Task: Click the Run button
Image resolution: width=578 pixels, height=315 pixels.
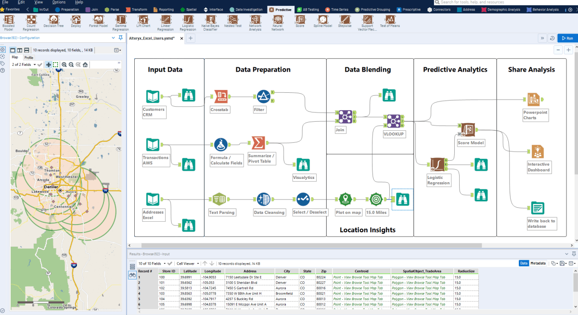Action: click(x=567, y=38)
